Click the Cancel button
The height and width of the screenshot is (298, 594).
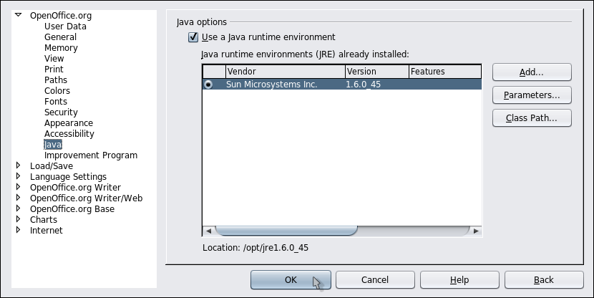pyautogui.click(x=375, y=280)
